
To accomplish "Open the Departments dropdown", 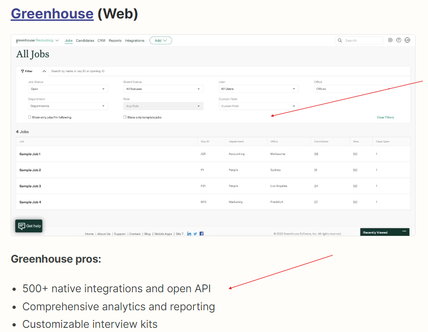I will click(68, 106).
